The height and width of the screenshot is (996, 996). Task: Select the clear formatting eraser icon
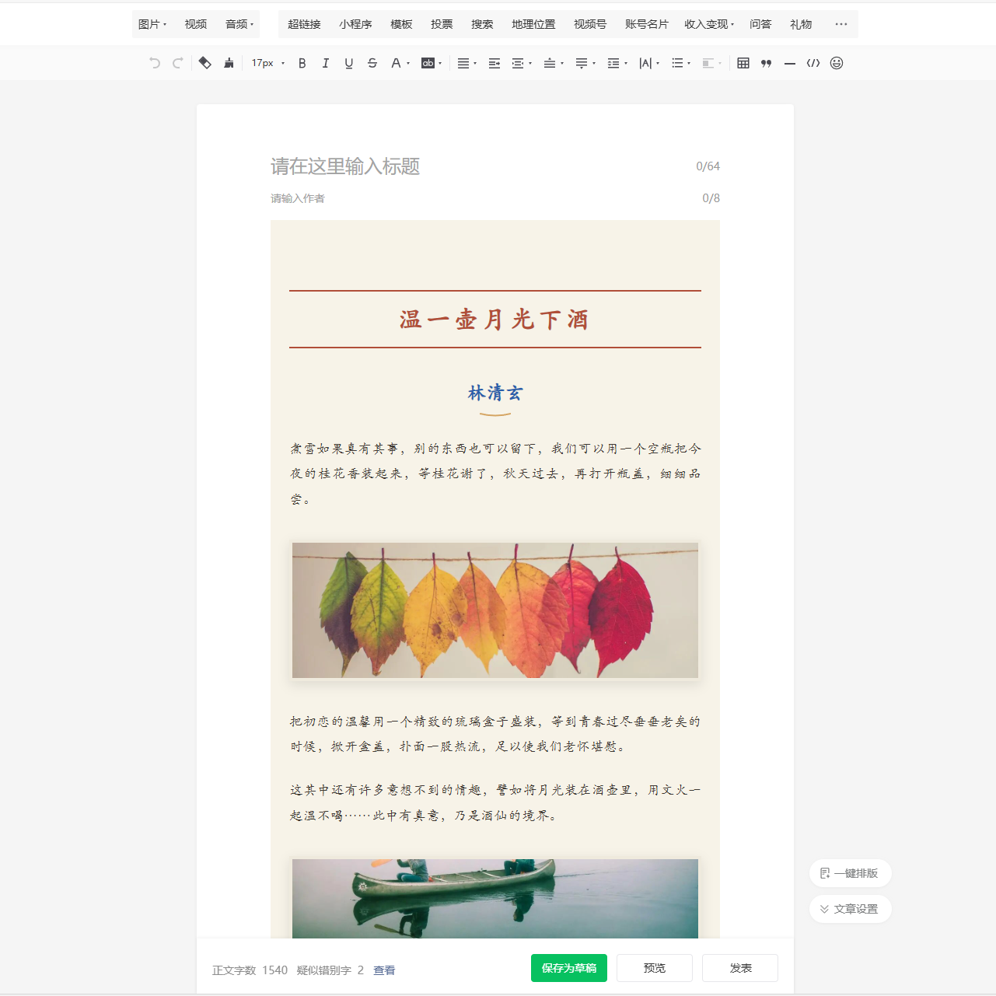pos(204,63)
